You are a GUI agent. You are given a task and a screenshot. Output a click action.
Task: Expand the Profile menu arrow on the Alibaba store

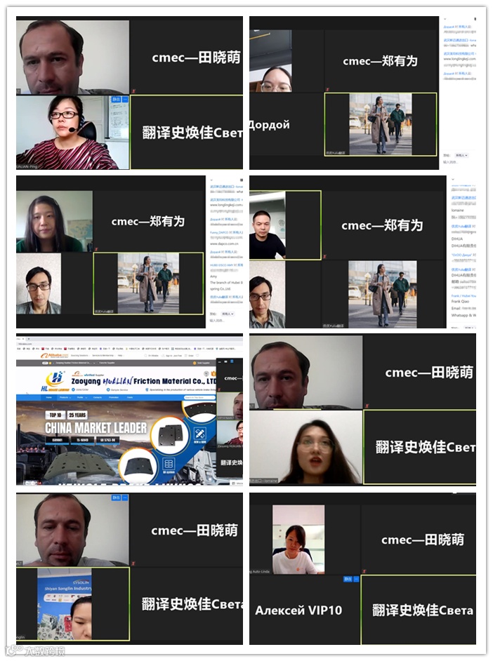(86, 398)
